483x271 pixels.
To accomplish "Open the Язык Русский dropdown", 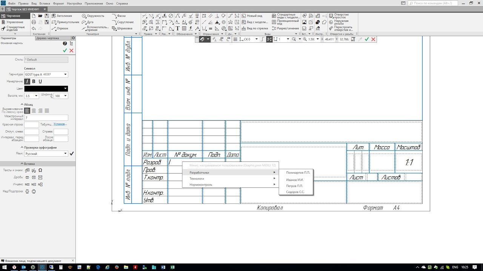I will point(65,154).
